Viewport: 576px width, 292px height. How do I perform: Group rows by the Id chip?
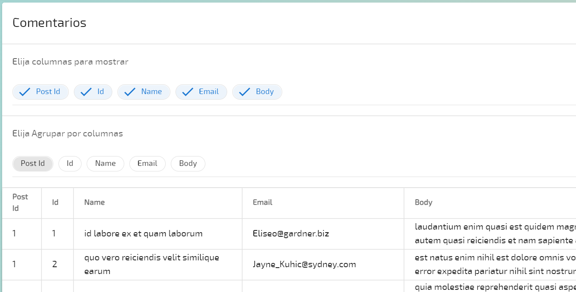click(x=70, y=164)
